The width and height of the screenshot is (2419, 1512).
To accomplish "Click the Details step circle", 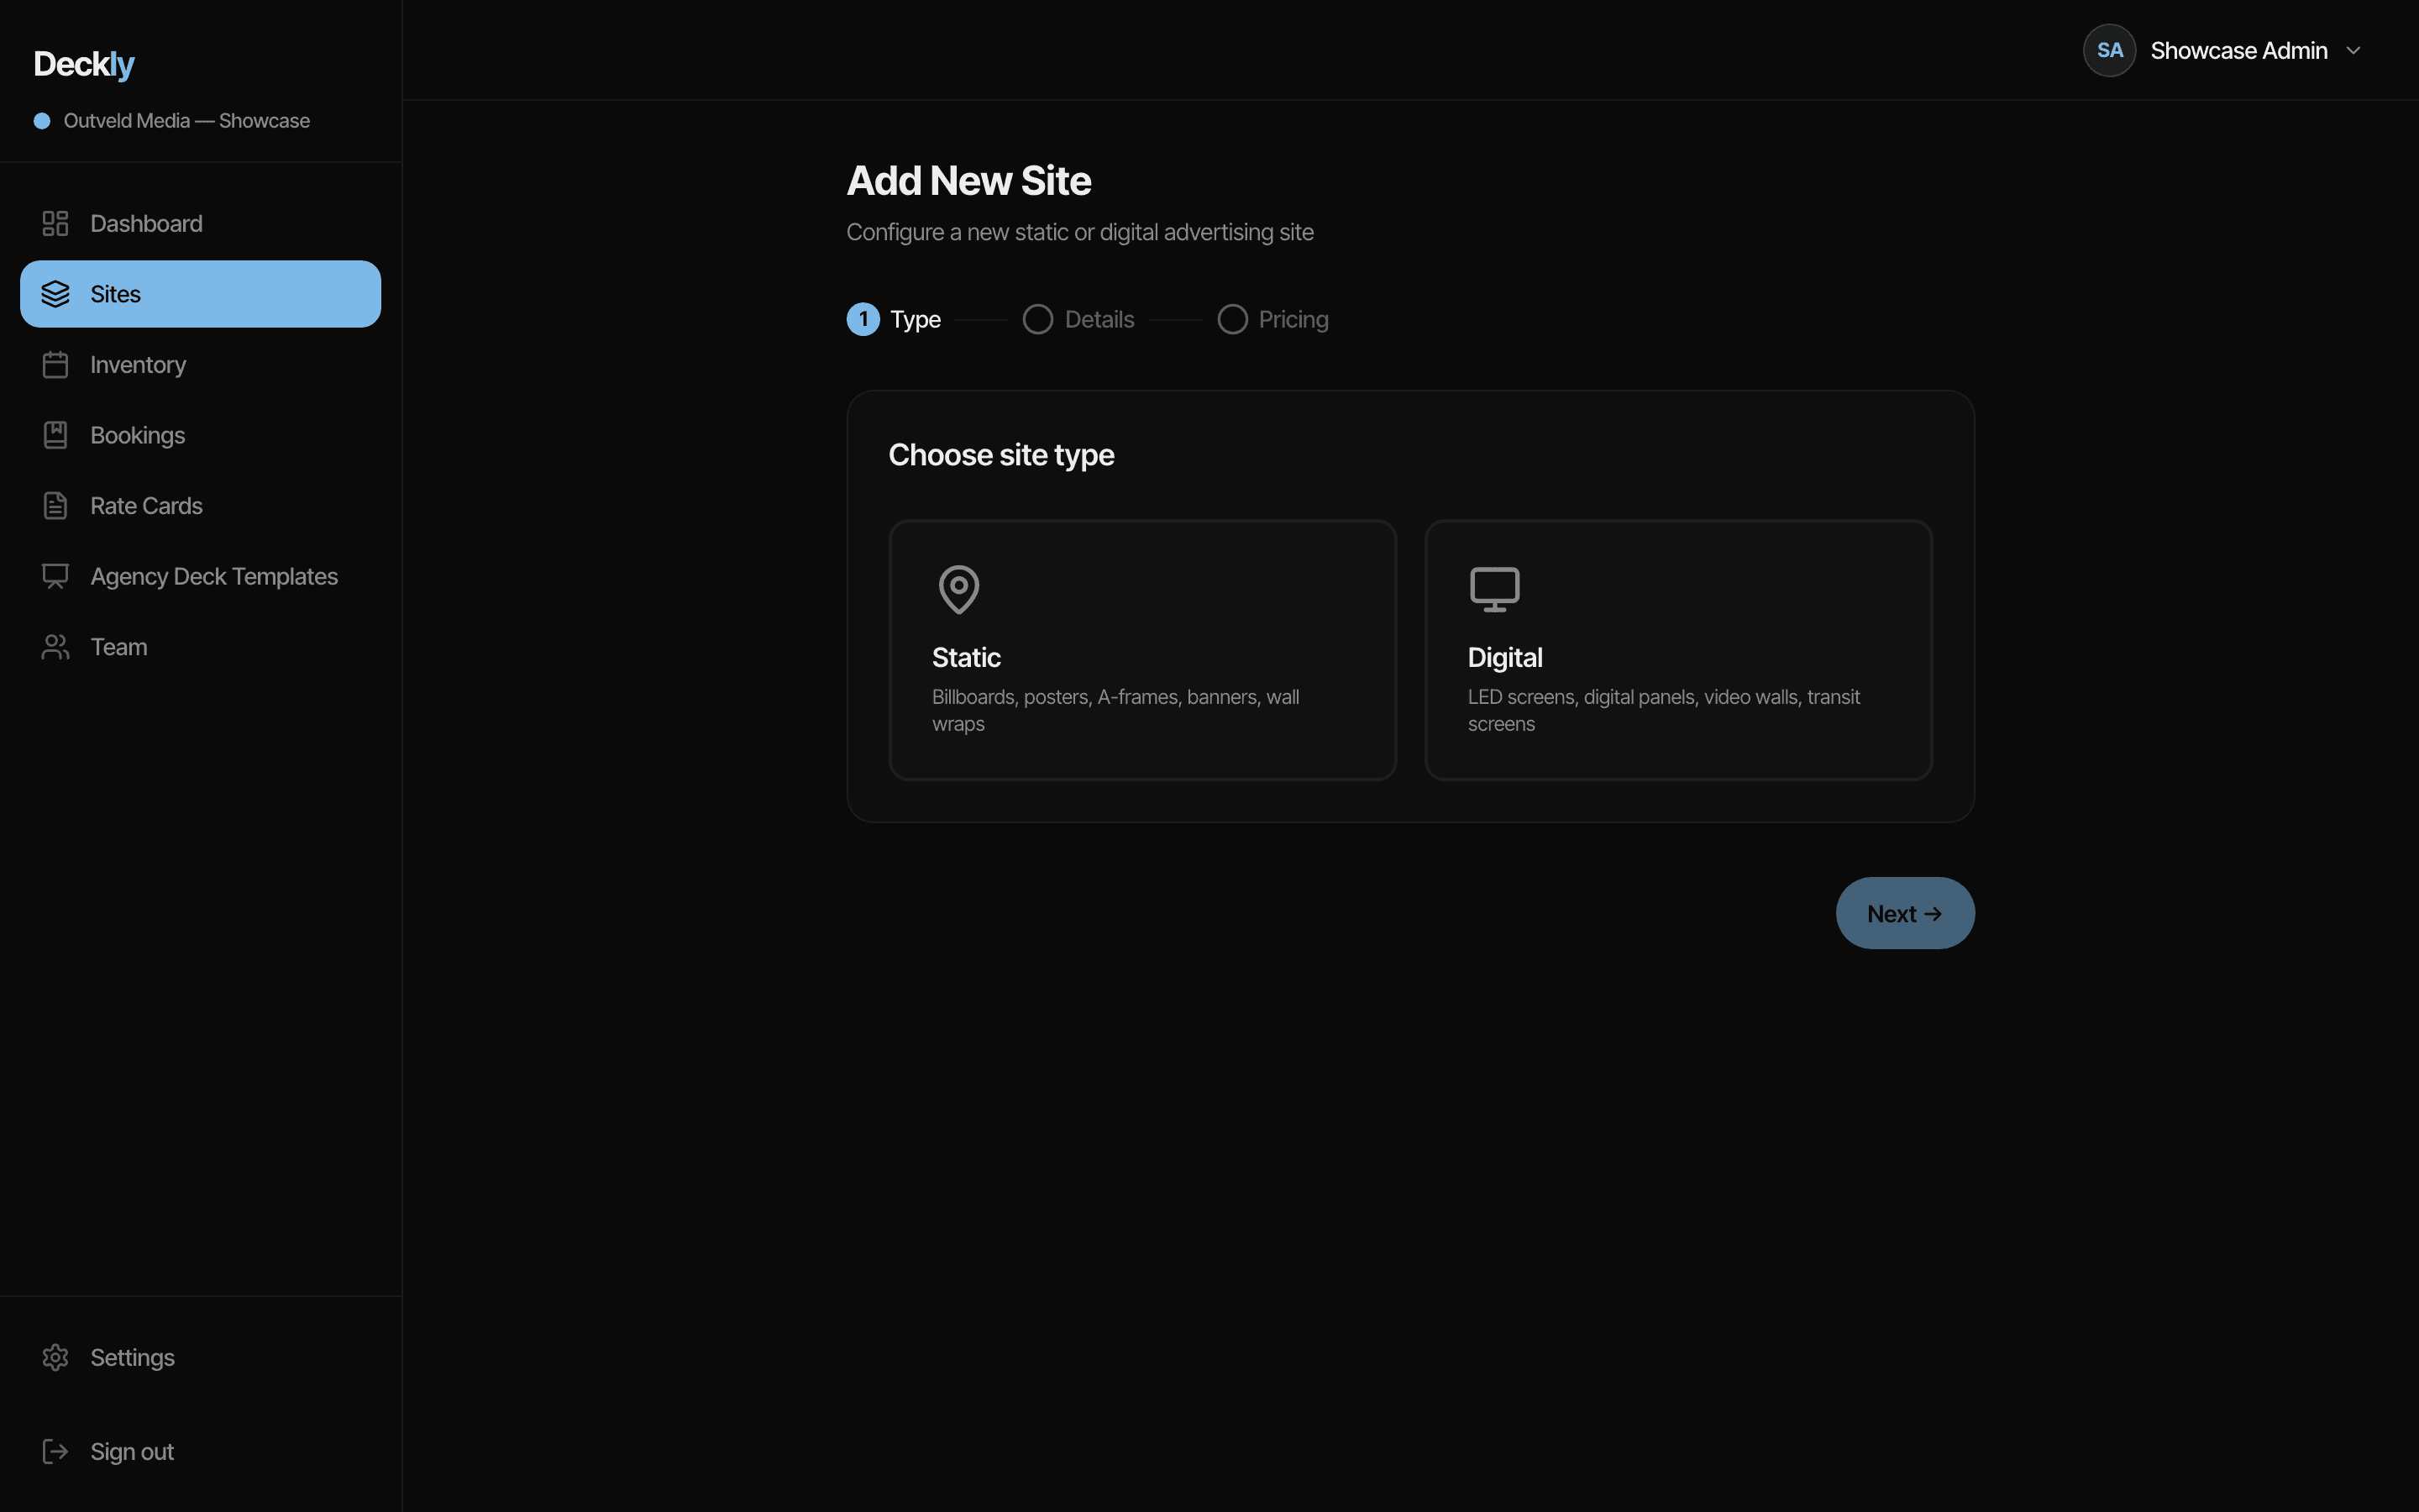I will [x=1037, y=319].
